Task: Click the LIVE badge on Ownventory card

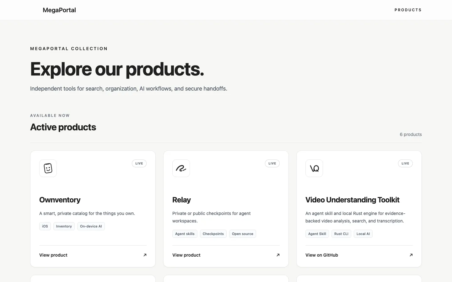Action: [139, 164]
